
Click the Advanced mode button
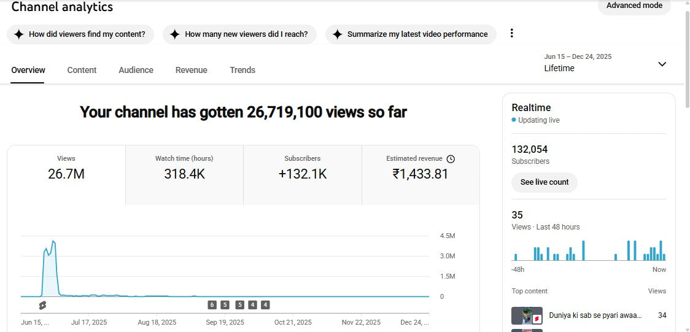coord(634,6)
